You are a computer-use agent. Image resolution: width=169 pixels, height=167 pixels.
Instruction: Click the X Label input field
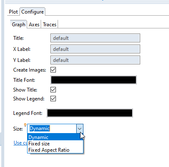[95, 49]
